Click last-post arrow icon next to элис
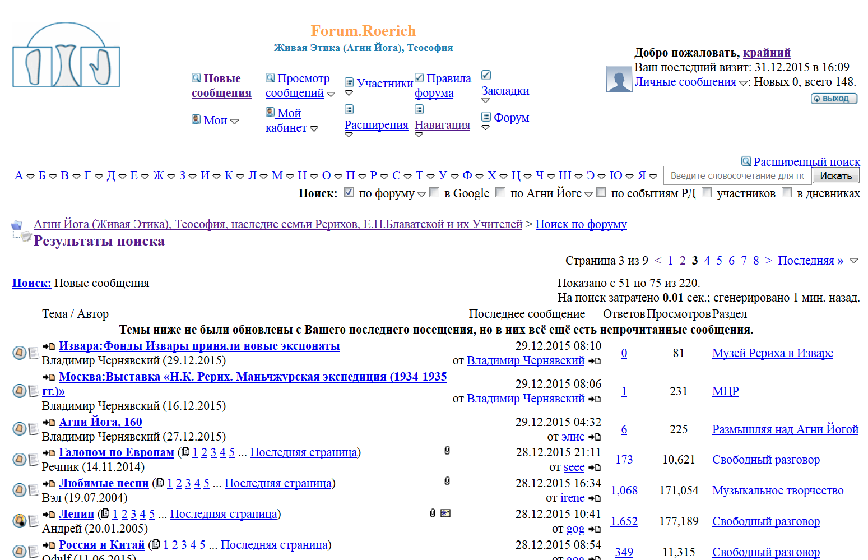This screenshot has height=560, width=868. click(x=595, y=437)
